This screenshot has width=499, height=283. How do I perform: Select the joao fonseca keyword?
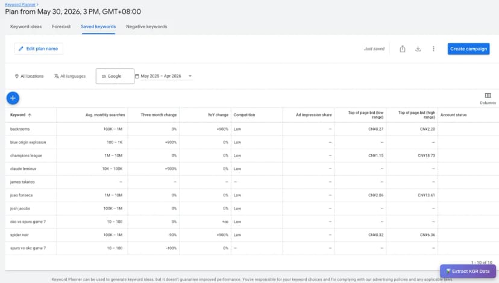pyautogui.click(x=21, y=195)
